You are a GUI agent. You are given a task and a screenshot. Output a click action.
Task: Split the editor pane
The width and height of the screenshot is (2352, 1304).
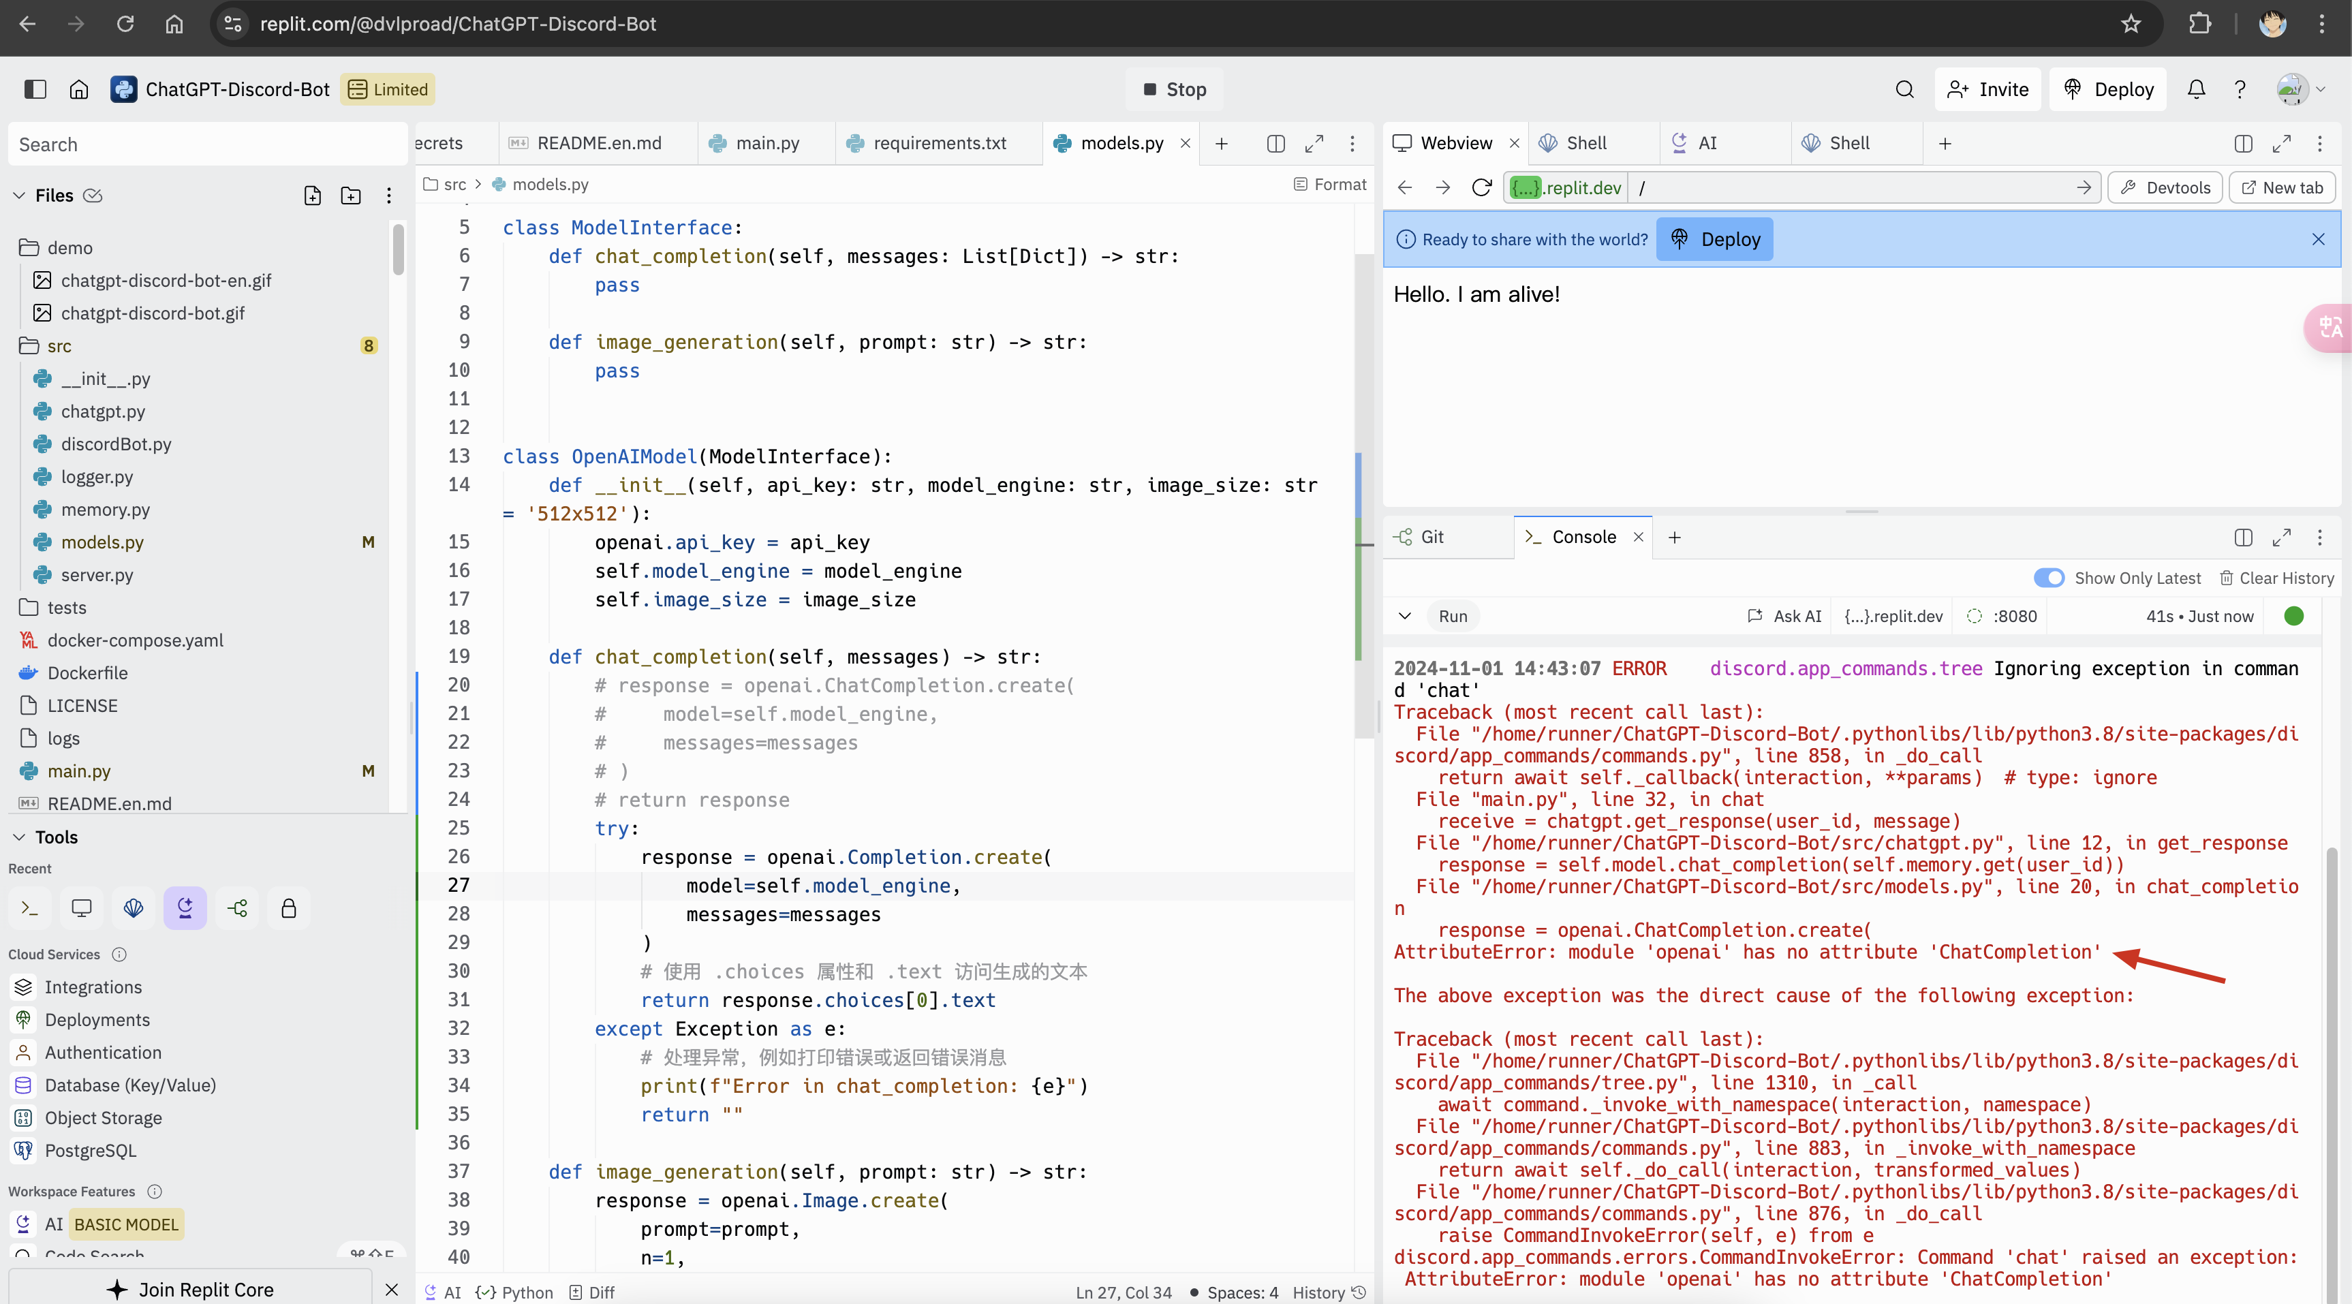tap(1275, 143)
